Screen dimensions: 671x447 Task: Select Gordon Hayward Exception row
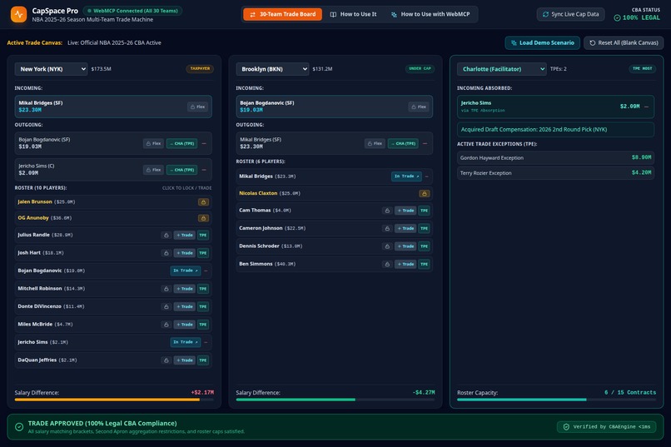(555, 158)
